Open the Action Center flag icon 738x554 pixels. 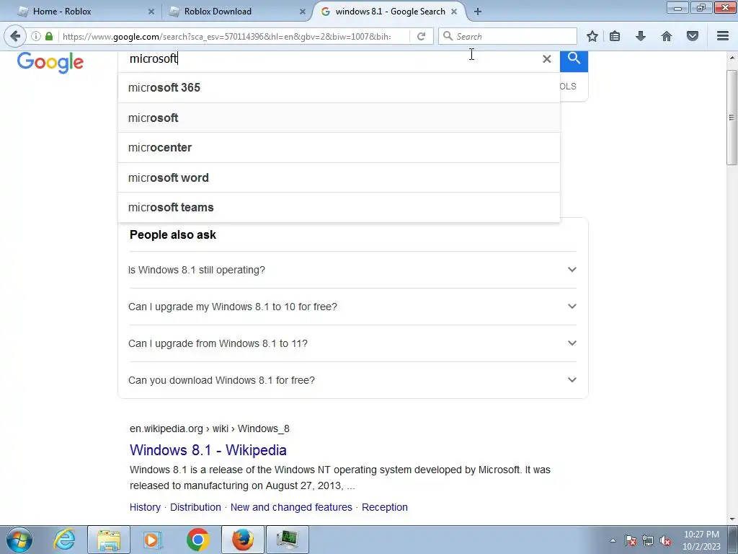coord(631,541)
